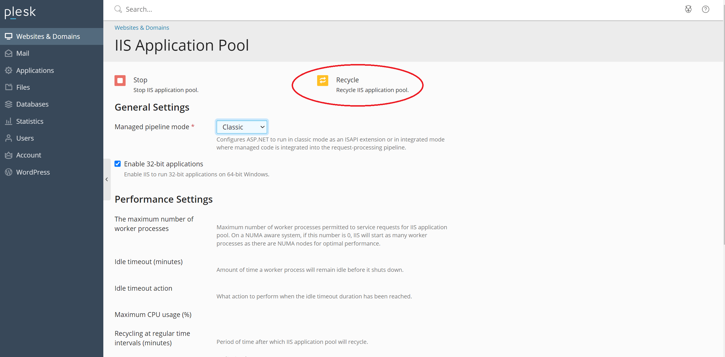The width and height of the screenshot is (725, 357).
Task: Collapse the sidebar with the arrow handle
Action: (x=107, y=180)
